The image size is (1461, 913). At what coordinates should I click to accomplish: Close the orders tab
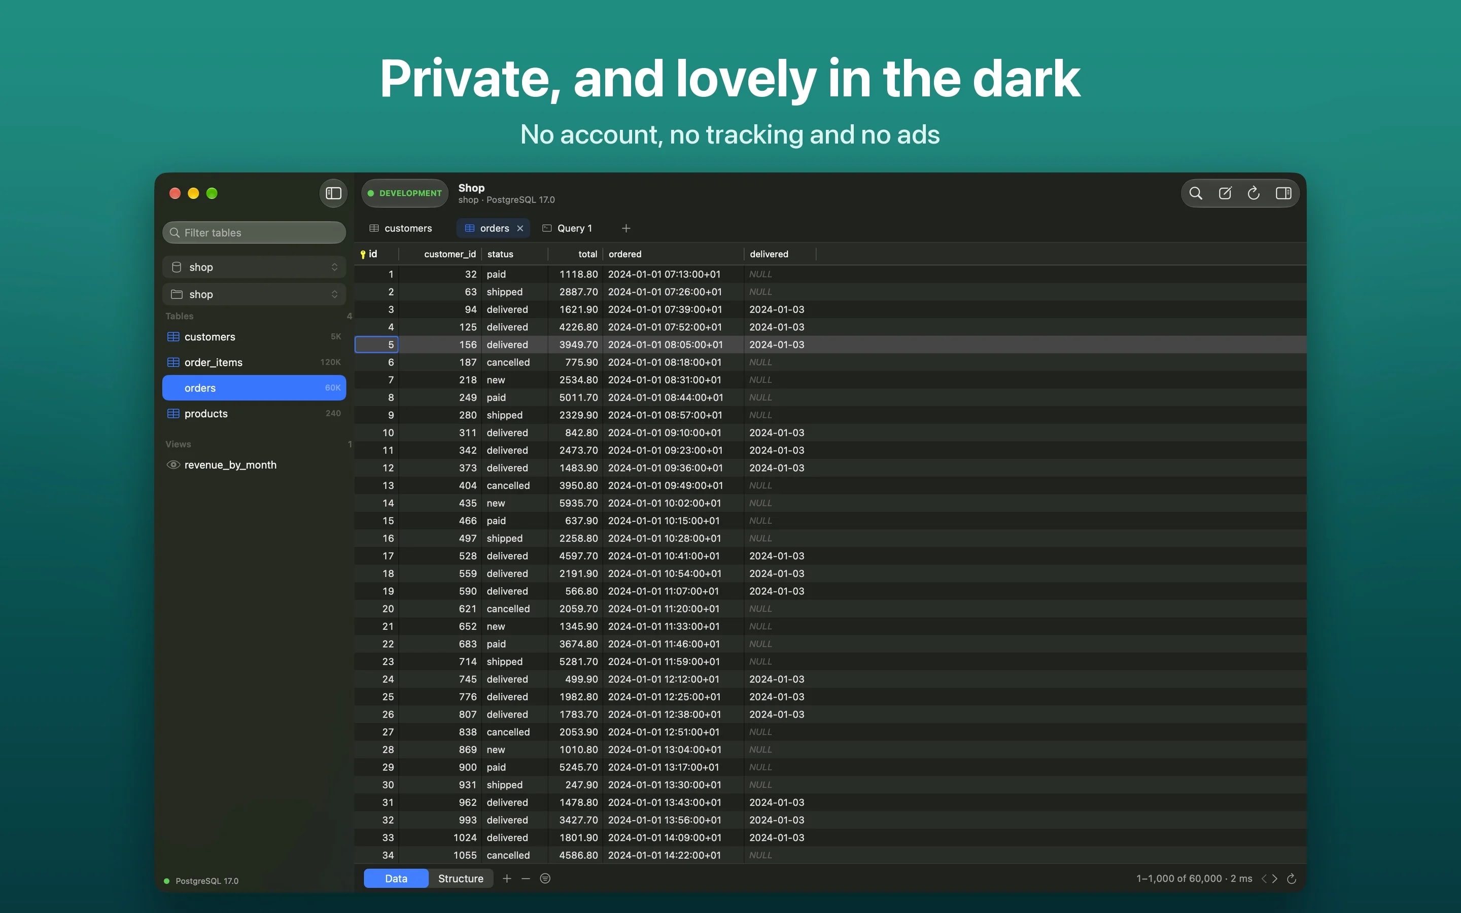tap(520, 228)
